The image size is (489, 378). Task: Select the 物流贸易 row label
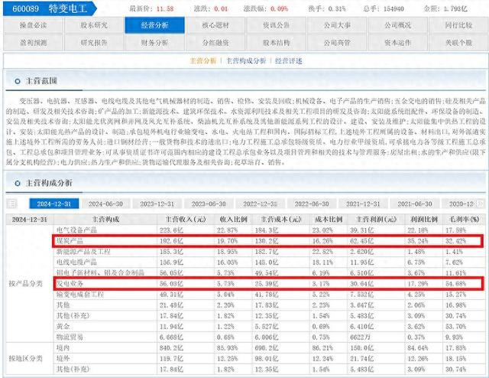[70, 337]
